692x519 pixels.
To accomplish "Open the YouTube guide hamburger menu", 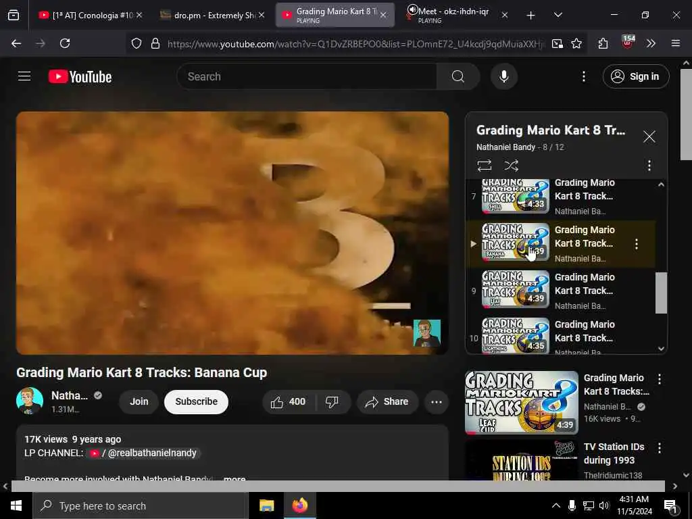I will tap(24, 76).
